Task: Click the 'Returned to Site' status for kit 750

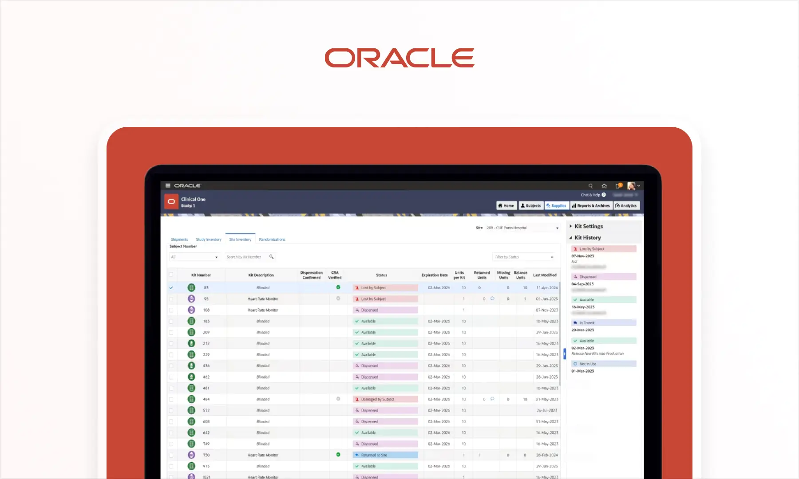Action: [x=385, y=455]
